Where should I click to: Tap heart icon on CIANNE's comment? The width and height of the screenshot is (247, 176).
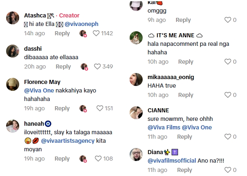[228, 137]
